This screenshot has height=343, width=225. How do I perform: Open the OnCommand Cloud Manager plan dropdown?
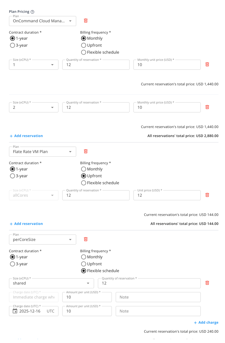point(70,21)
